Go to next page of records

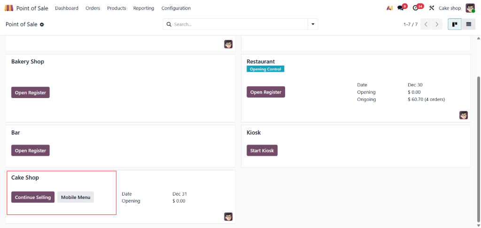[437, 24]
